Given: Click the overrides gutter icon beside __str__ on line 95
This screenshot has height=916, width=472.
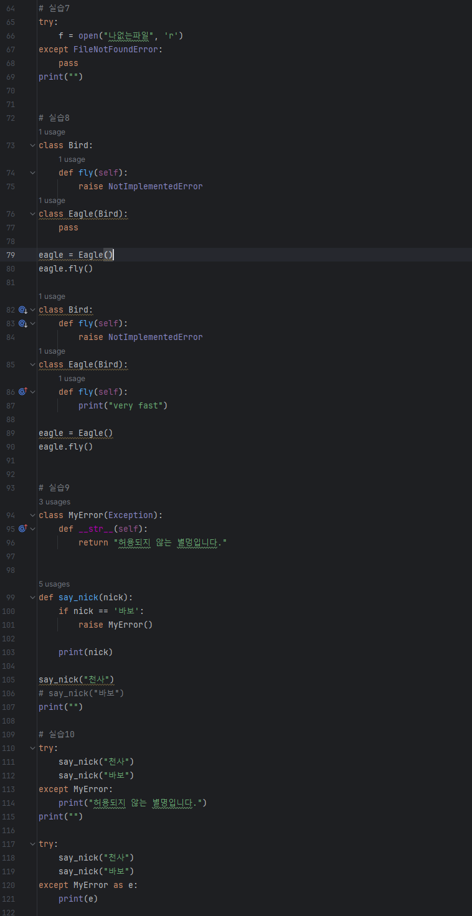Looking at the screenshot, I should tap(22, 529).
